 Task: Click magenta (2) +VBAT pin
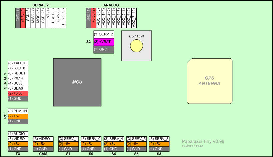[x=104, y=42]
